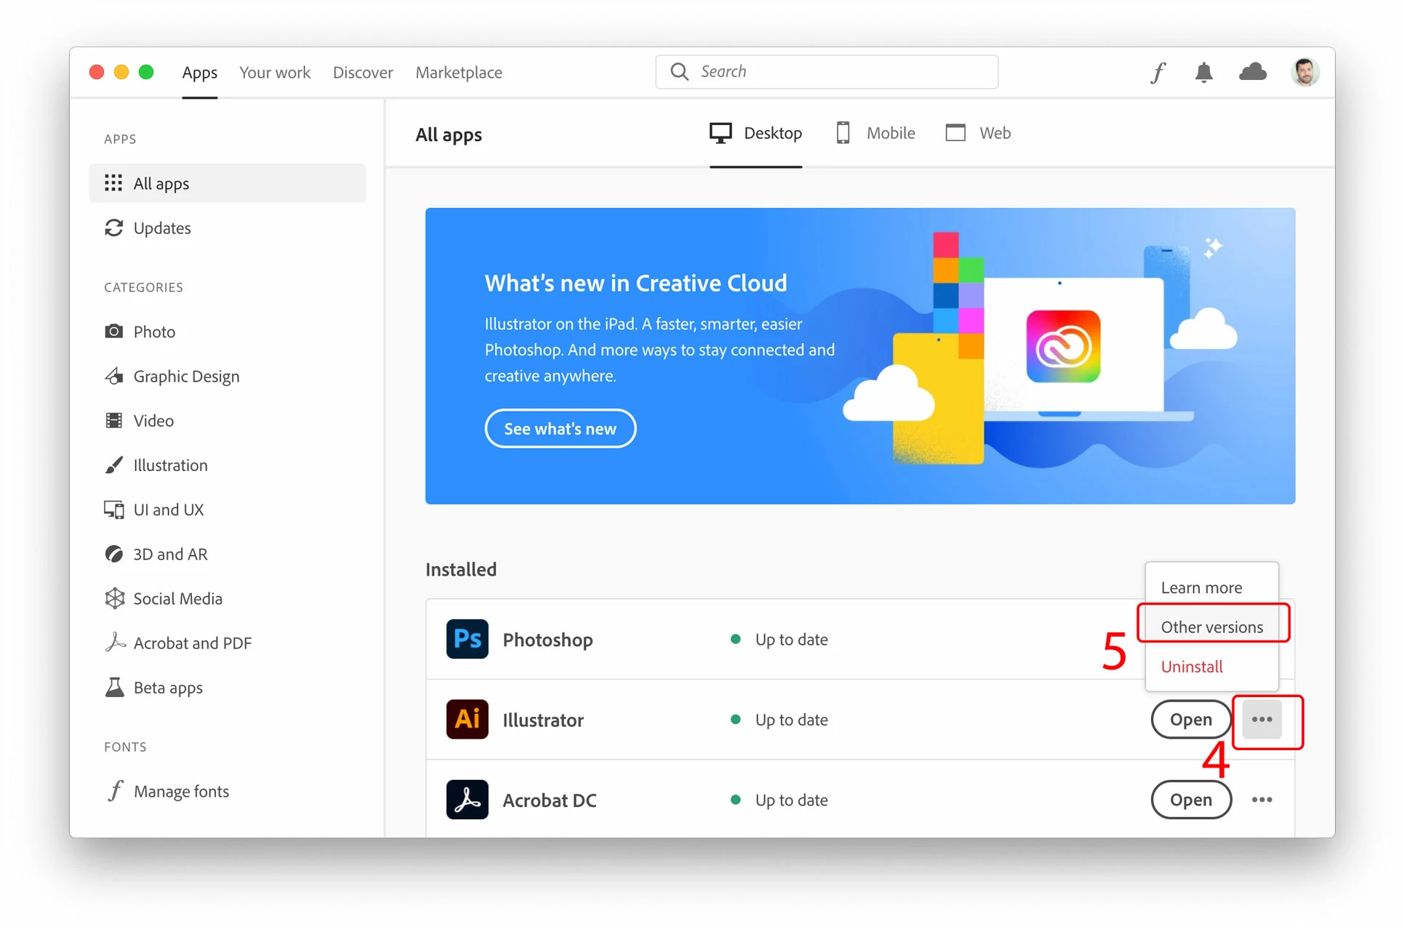Choose Uninstall in the context menu
Viewport: 1404px width, 929px height.
[1191, 666]
